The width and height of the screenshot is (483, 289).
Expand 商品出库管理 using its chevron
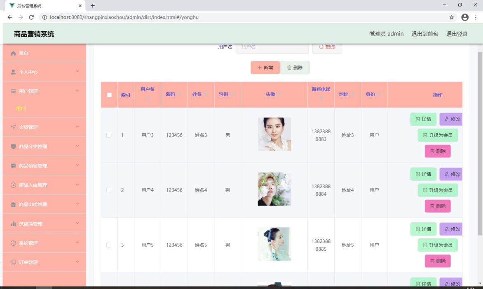point(77,204)
